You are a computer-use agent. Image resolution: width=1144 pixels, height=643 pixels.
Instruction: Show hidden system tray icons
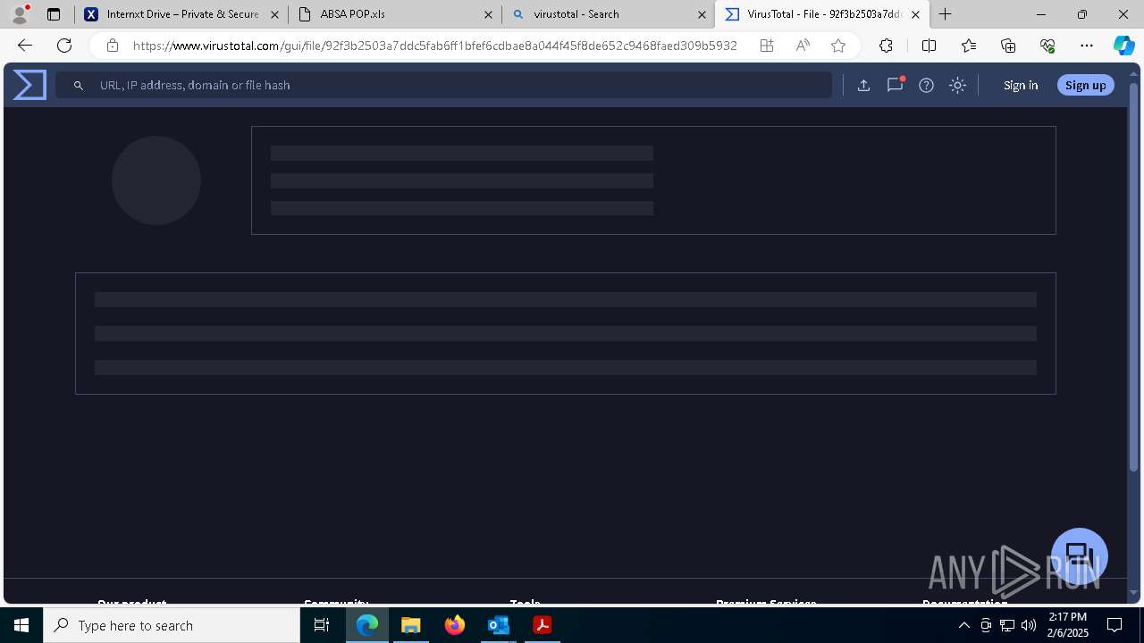point(963,625)
